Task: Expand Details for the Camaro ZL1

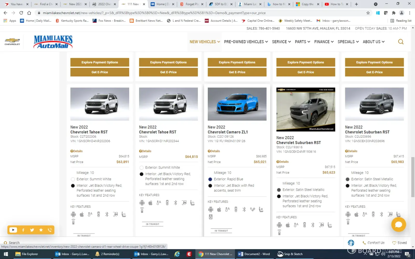Action: tap(214, 151)
